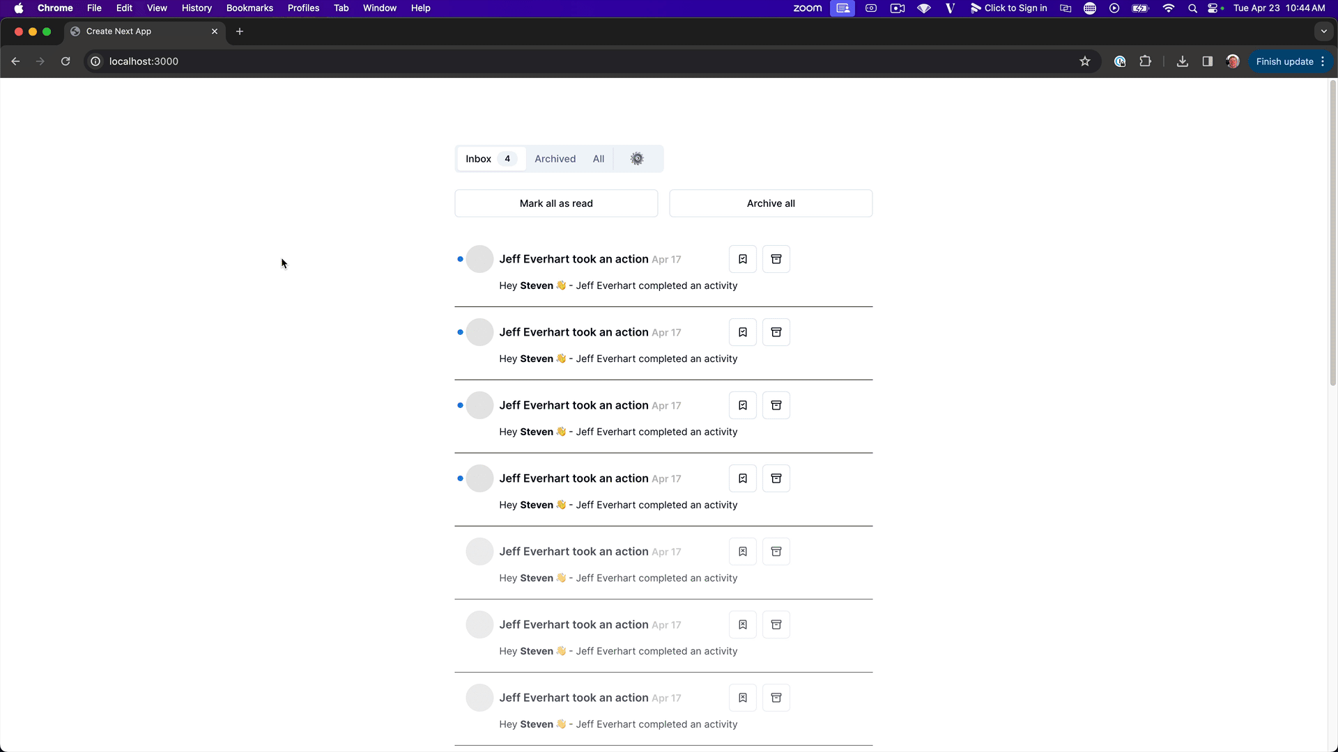Open the Wi-Fi status menu

coord(1168,8)
